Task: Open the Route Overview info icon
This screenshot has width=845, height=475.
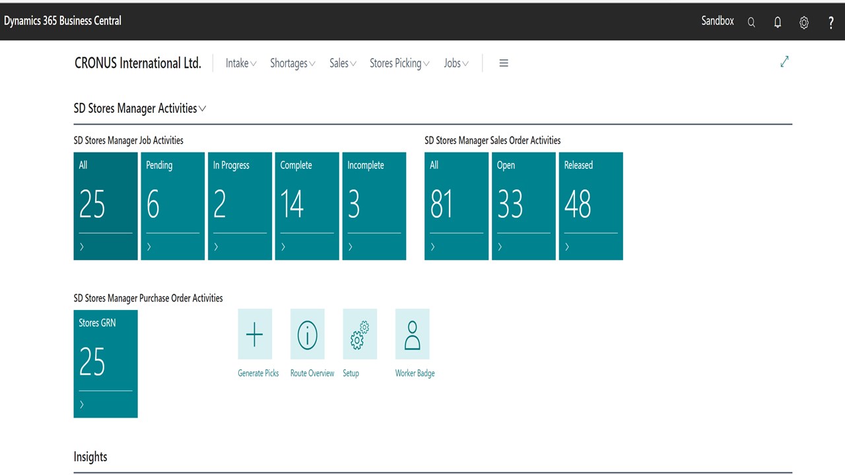Action: 307,334
